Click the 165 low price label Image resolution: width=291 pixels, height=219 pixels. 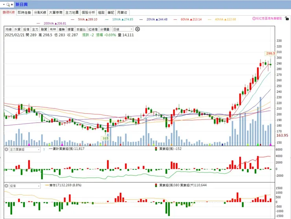tap(105, 138)
